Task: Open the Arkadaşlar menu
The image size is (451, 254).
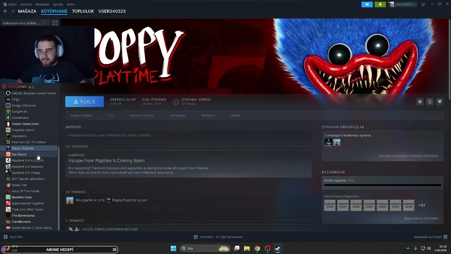Action: pyautogui.click(x=42, y=4)
